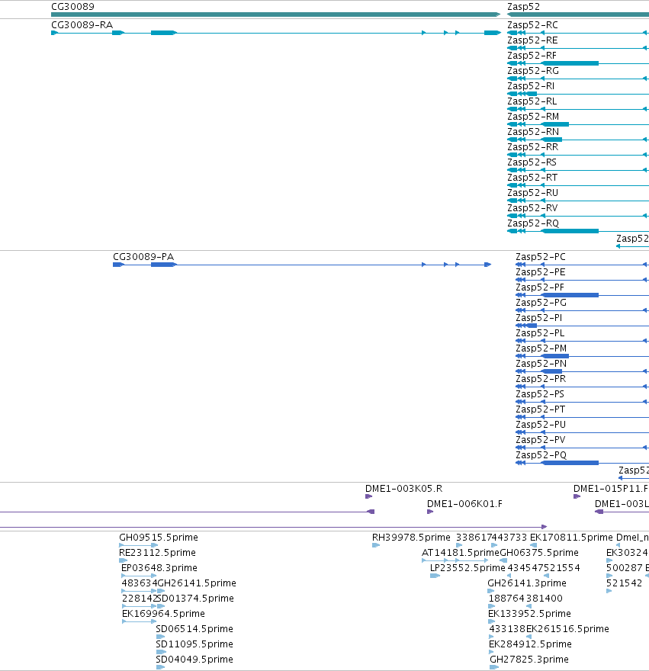Click the SD11095.5prime label
Viewport: 649px width, 671px height.
pos(194,644)
